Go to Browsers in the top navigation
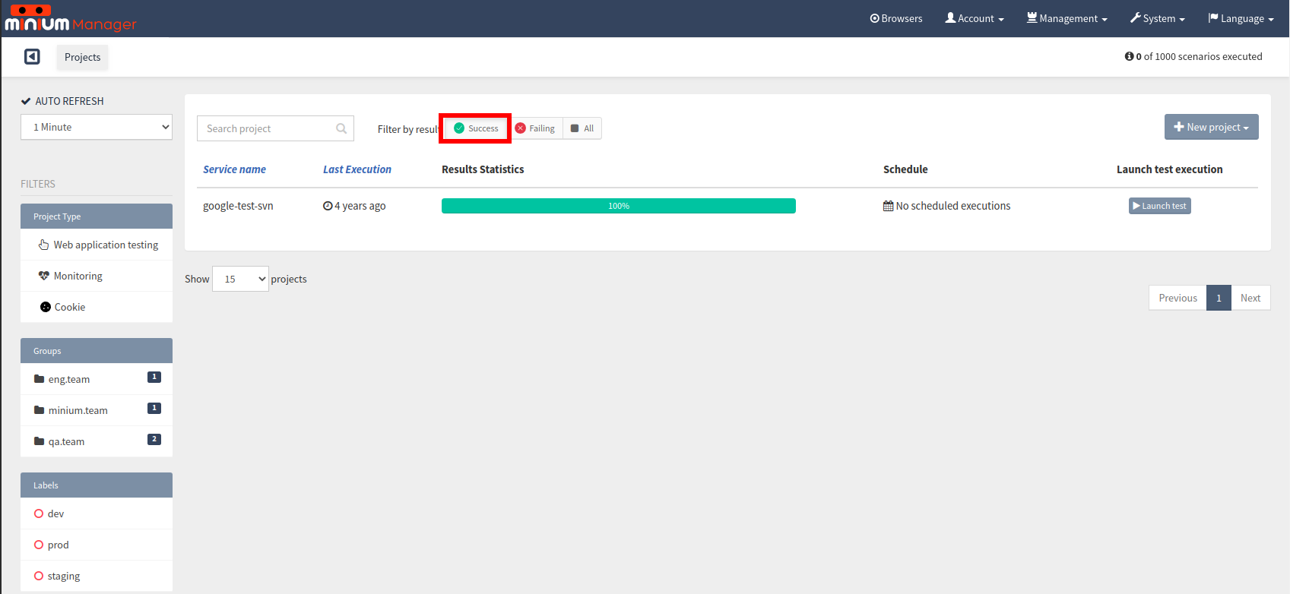1290x594 pixels. coord(896,18)
